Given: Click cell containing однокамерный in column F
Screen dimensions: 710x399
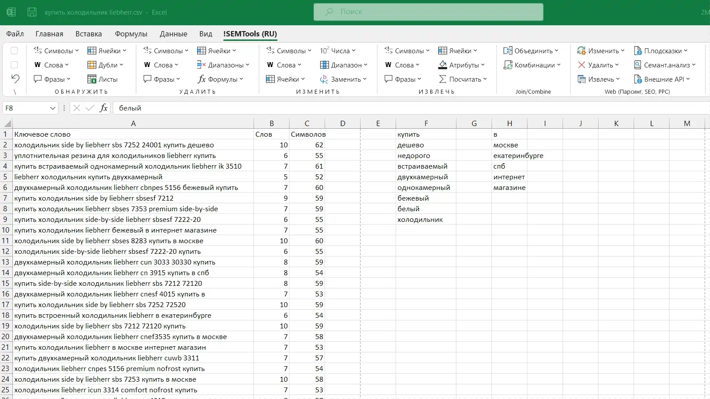Looking at the screenshot, I should (x=426, y=187).
